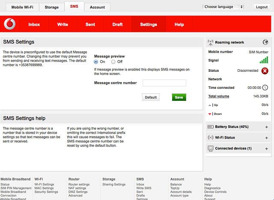Open the Device Controls footer link
Screen dimensions: 274x200
point(215,191)
